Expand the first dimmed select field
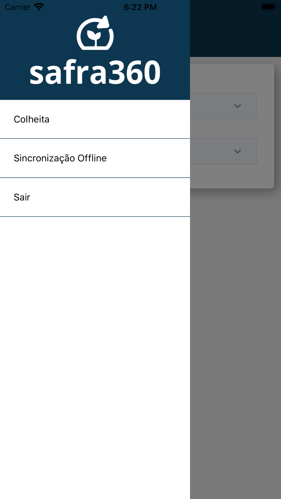 coord(223,106)
